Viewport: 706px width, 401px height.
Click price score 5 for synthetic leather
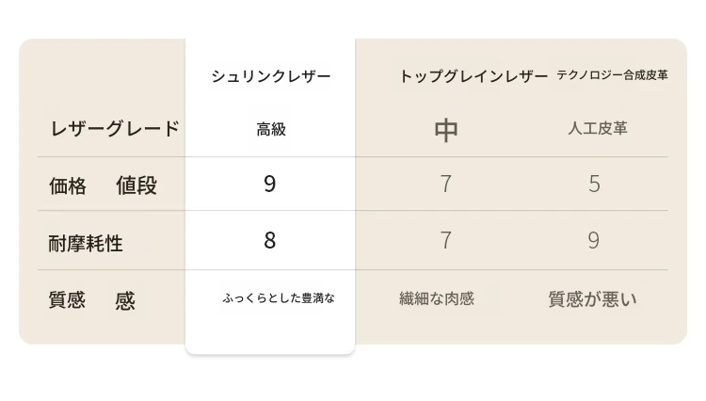[594, 184]
